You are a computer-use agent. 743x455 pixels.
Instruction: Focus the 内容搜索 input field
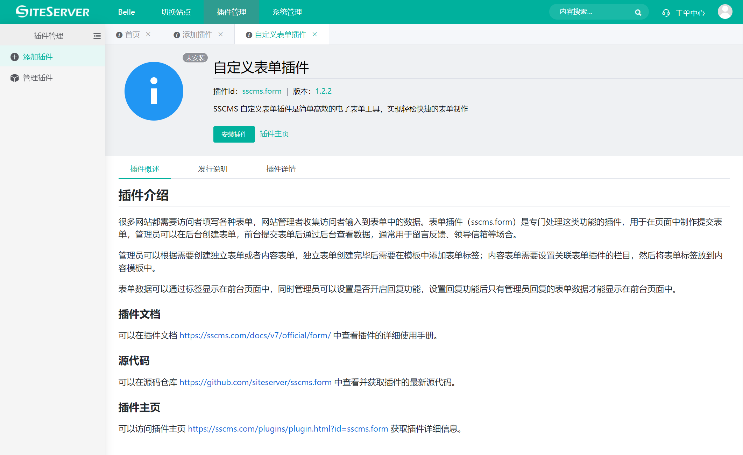point(591,12)
